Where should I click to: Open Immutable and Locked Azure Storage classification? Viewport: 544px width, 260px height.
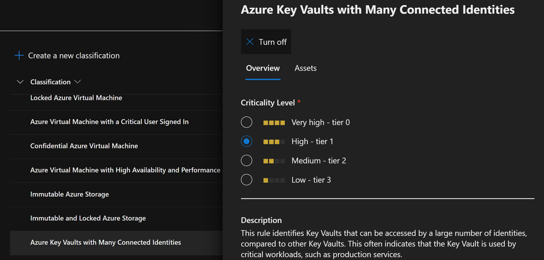[x=88, y=218]
